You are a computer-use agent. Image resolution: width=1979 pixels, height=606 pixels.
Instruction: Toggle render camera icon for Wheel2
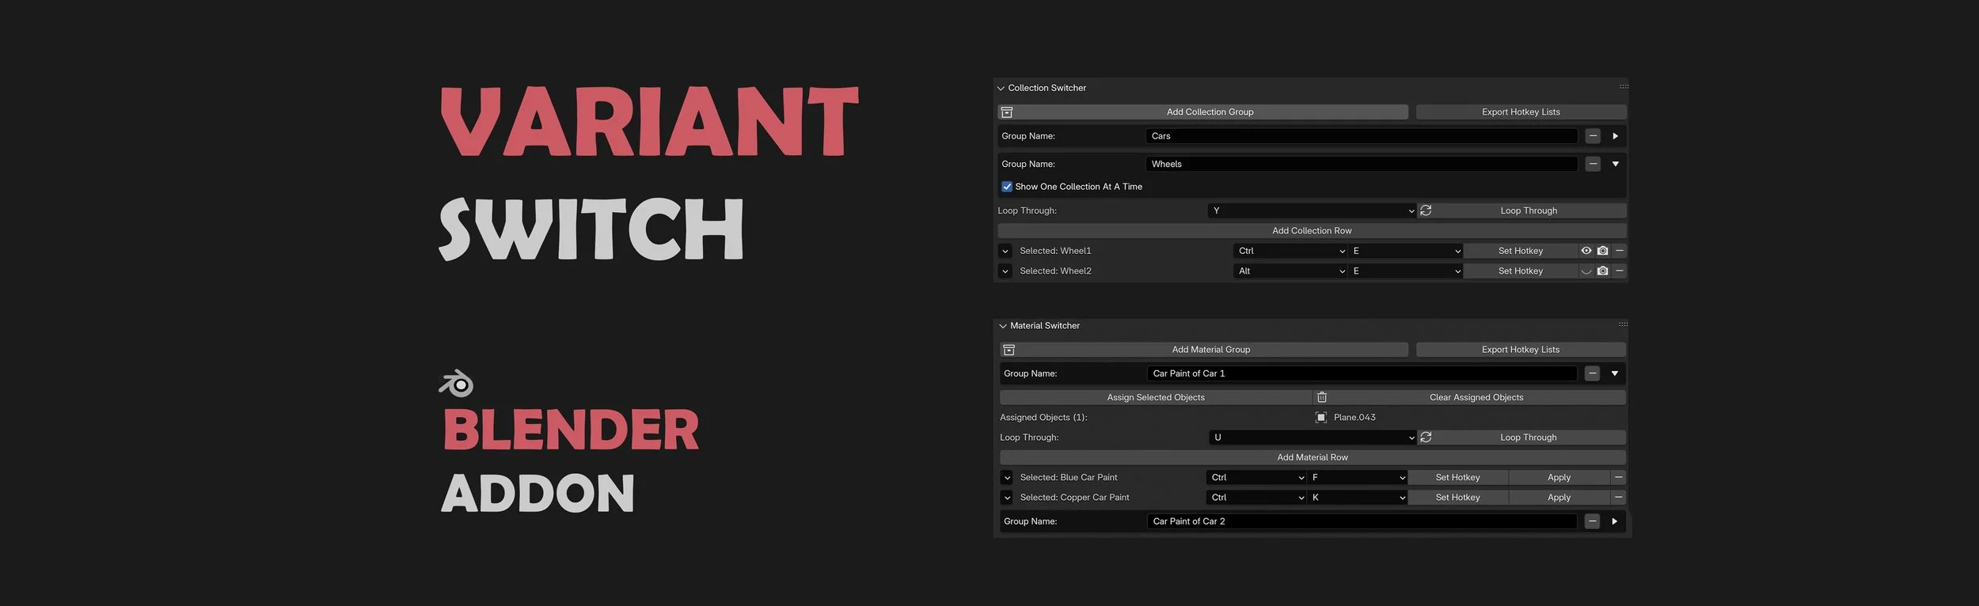1603,271
